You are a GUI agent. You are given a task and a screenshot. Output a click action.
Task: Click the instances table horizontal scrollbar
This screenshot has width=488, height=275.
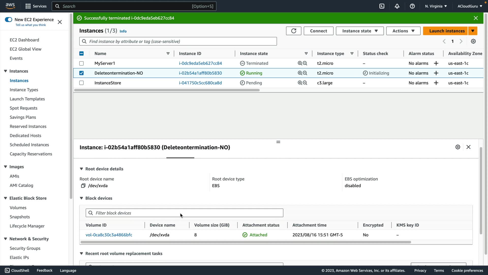[x=167, y=90]
